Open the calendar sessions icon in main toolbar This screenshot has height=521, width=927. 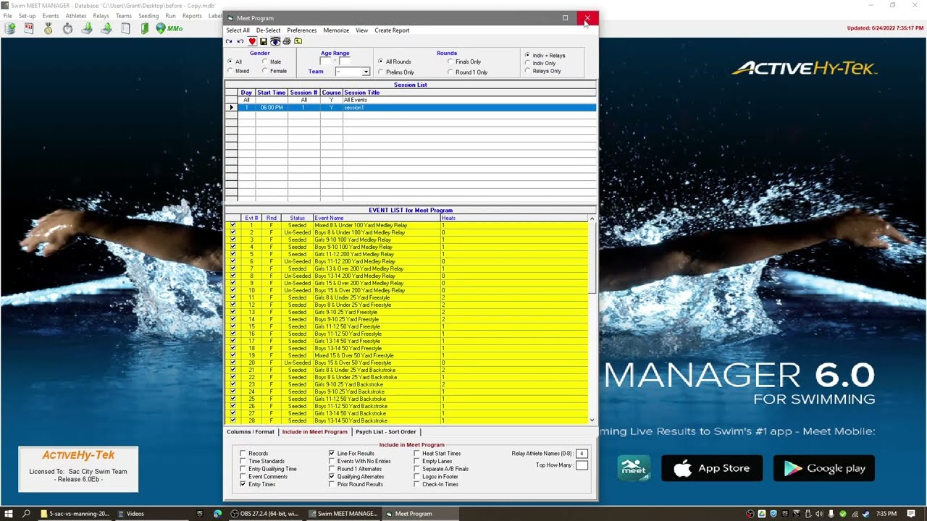pos(29,28)
